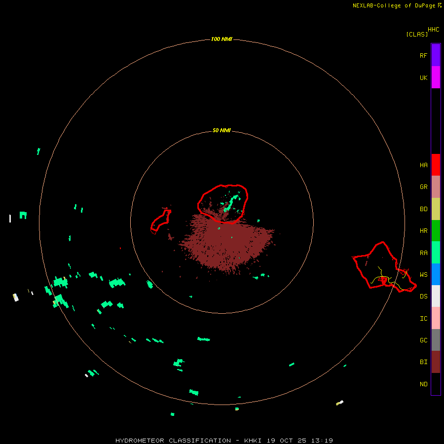444x444 pixels.
Task: Click the RF purple legend swatch
Action: (x=436, y=55)
